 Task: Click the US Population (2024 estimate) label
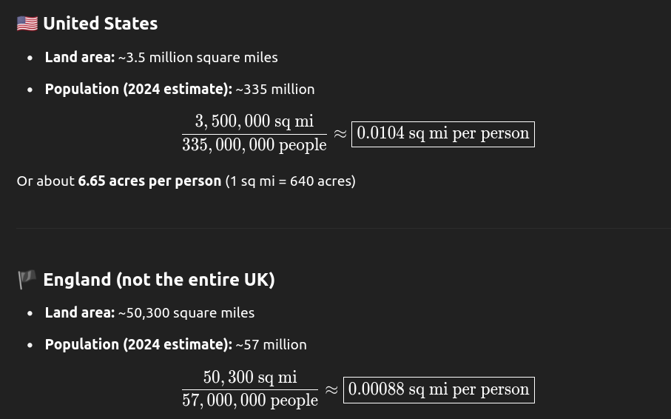[138, 89]
